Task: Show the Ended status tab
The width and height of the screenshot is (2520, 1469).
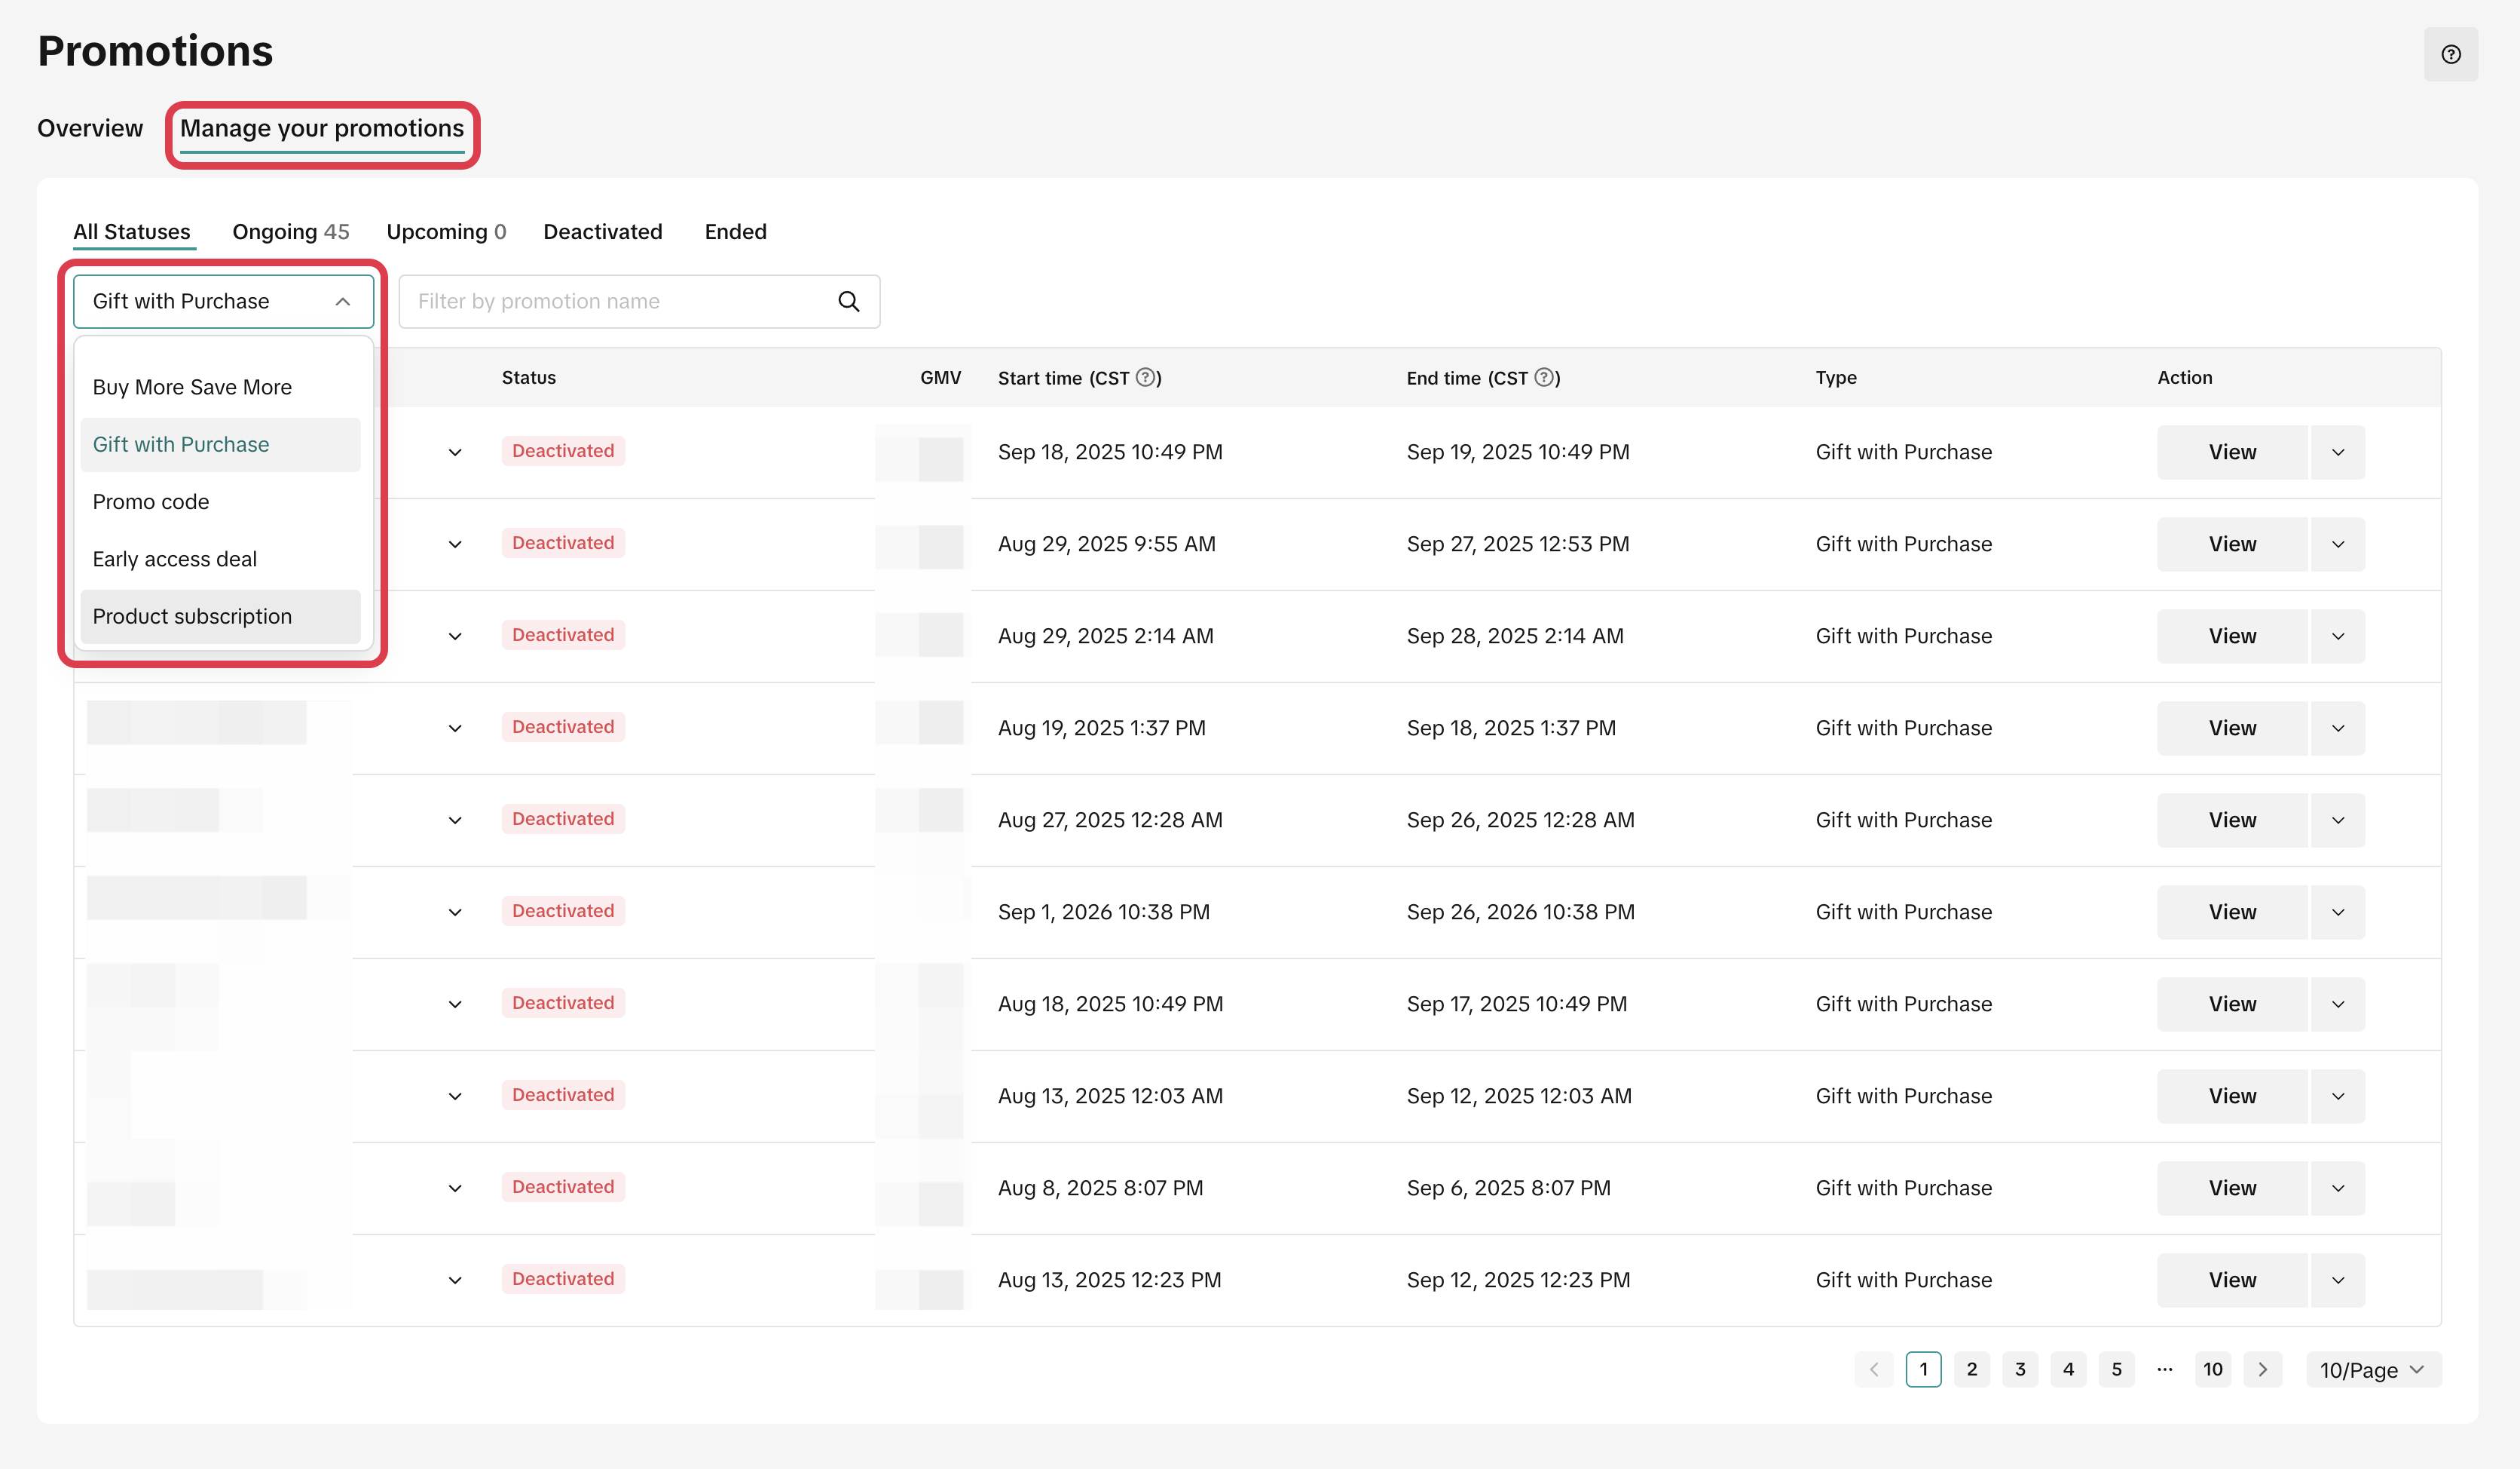Action: click(x=735, y=232)
